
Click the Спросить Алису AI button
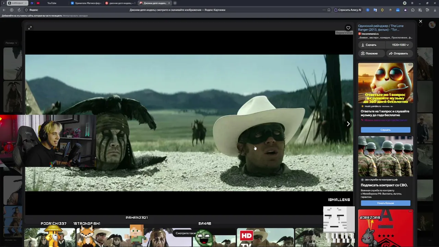tap(348, 10)
